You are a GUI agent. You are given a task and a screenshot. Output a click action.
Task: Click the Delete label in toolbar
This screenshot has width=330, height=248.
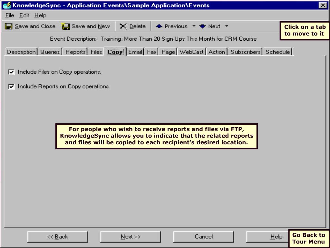tap(137, 26)
